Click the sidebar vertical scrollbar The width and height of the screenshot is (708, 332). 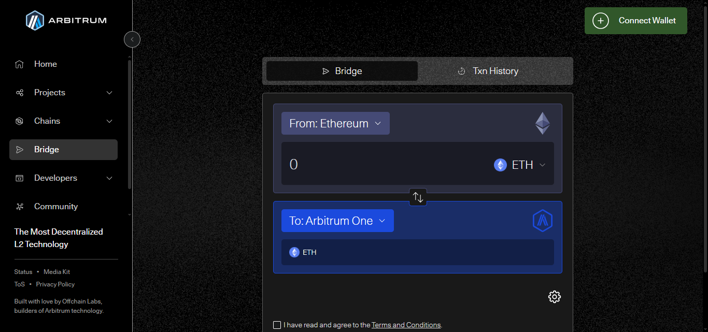130,124
